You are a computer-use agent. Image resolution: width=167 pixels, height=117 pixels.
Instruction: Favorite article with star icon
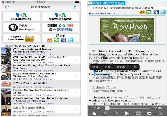pos(94,113)
